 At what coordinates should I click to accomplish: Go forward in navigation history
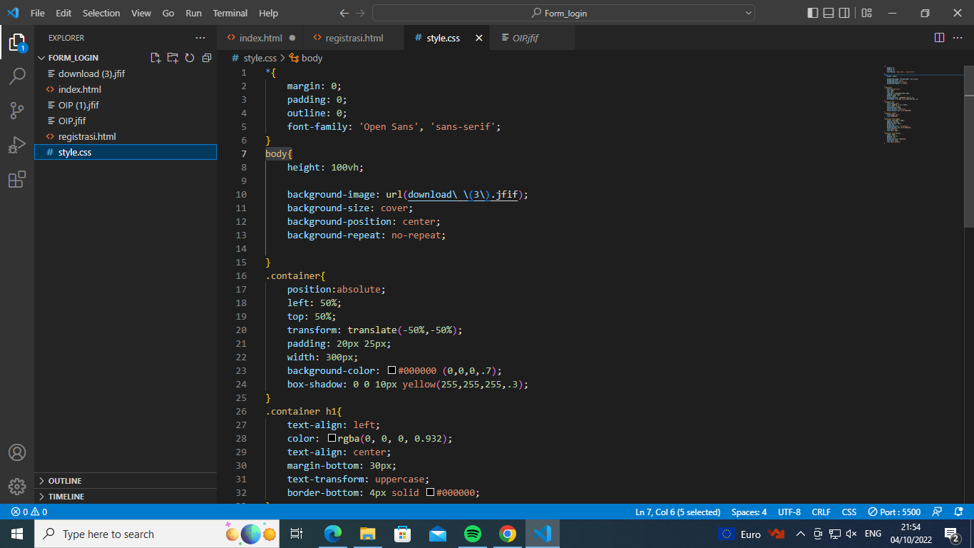click(x=361, y=13)
